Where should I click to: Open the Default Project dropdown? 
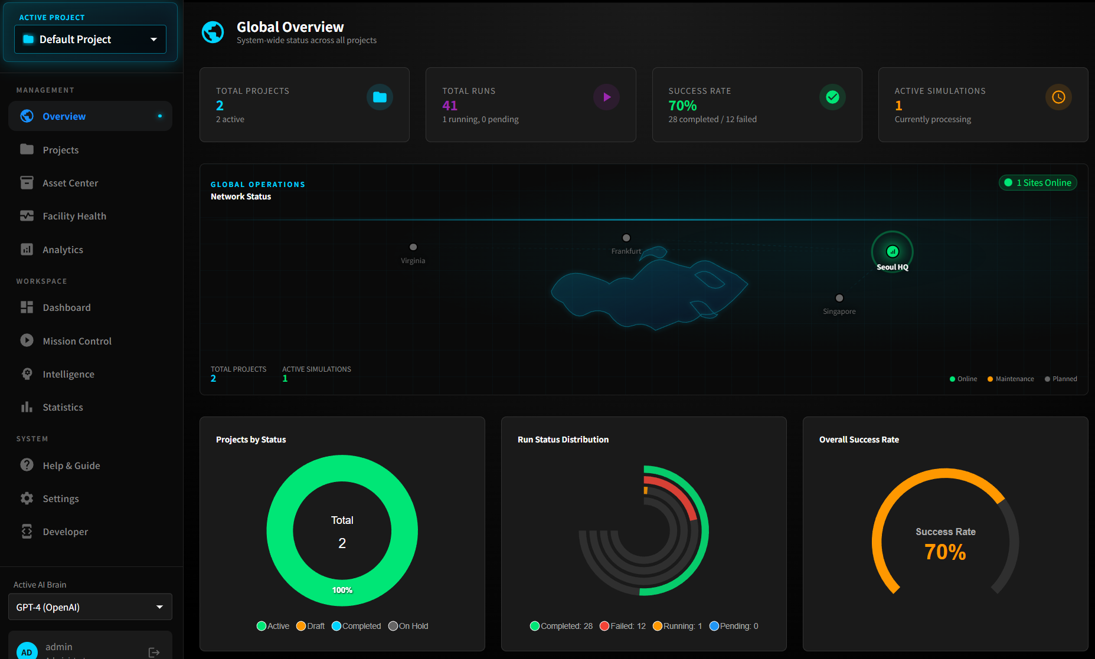(90, 39)
